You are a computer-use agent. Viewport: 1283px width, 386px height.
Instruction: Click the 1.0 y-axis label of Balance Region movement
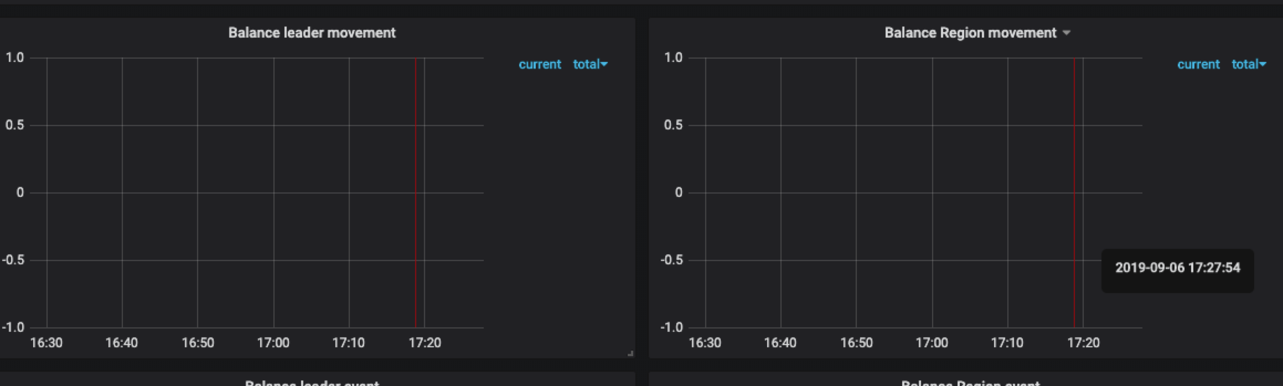click(x=673, y=58)
